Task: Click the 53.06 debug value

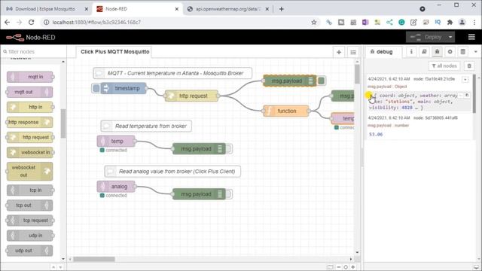Action: 376,134
